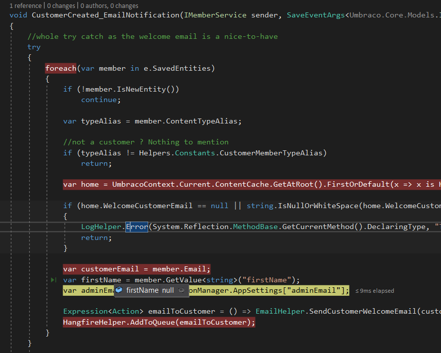
Task: Click "home" in the var home declaration
Action: 89,185
